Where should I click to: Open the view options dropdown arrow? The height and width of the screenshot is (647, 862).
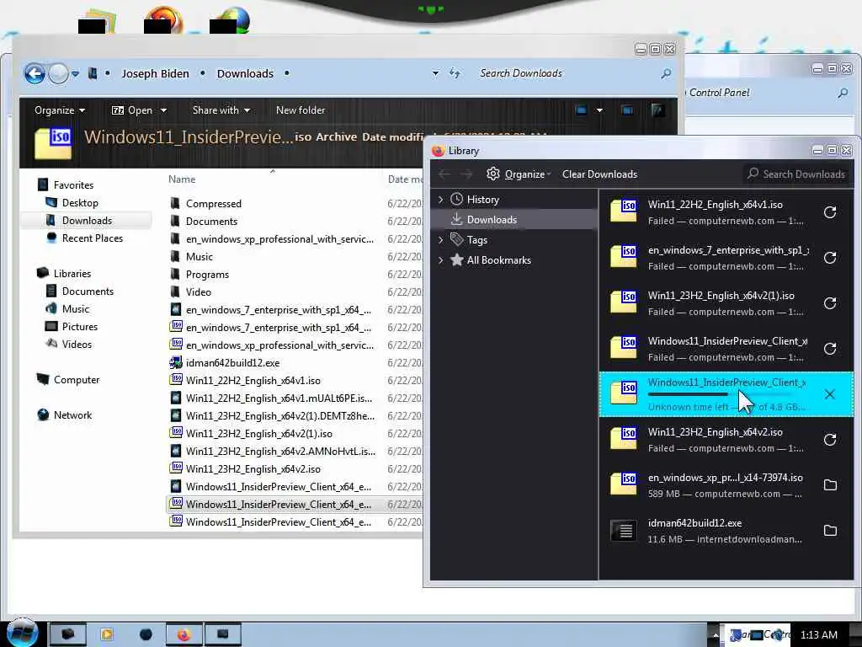pyautogui.click(x=599, y=110)
